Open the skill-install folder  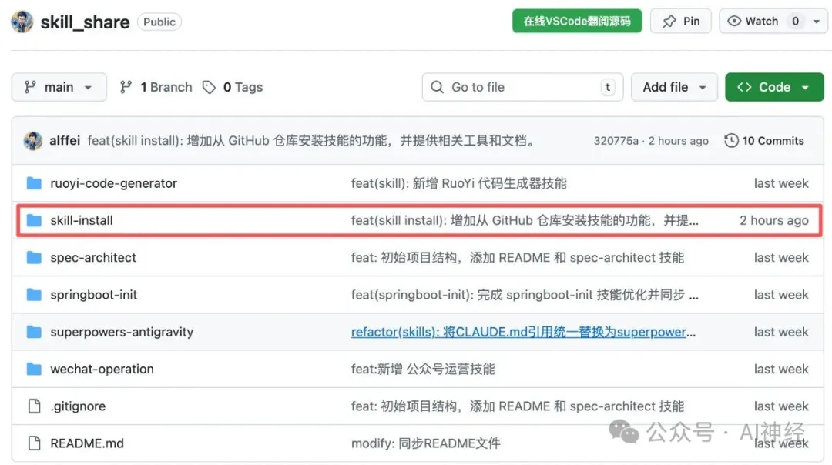click(x=82, y=221)
